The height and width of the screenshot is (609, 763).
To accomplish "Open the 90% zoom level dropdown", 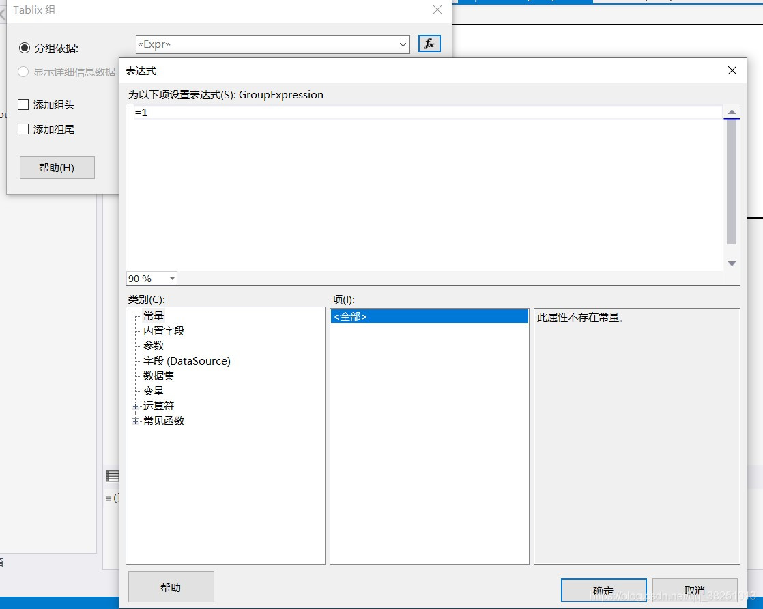I will pyautogui.click(x=170, y=278).
